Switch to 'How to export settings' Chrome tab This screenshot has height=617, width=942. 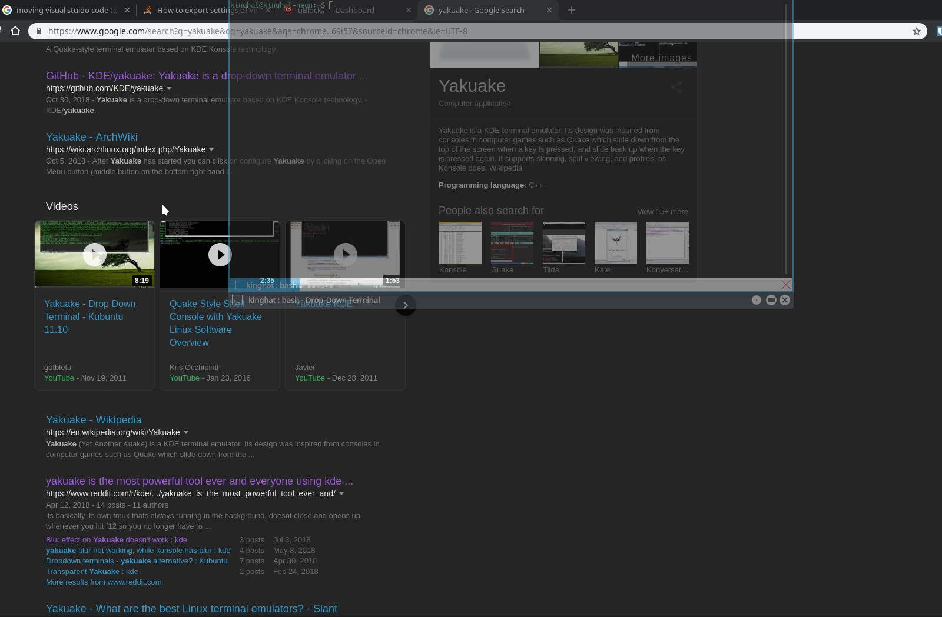tap(206, 10)
